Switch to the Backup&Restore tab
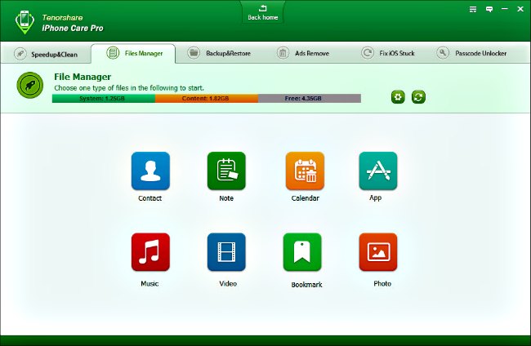The width and height of the screenshot is (531, 346). point(219,53)
